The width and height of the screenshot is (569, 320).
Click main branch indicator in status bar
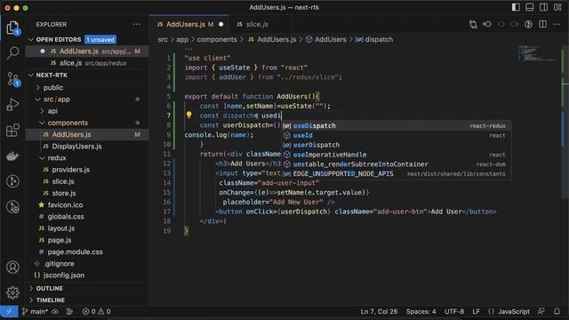click(x=35, y=311)
